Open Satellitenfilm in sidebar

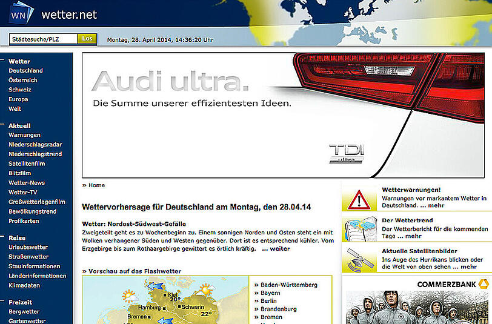pos(27,164)
